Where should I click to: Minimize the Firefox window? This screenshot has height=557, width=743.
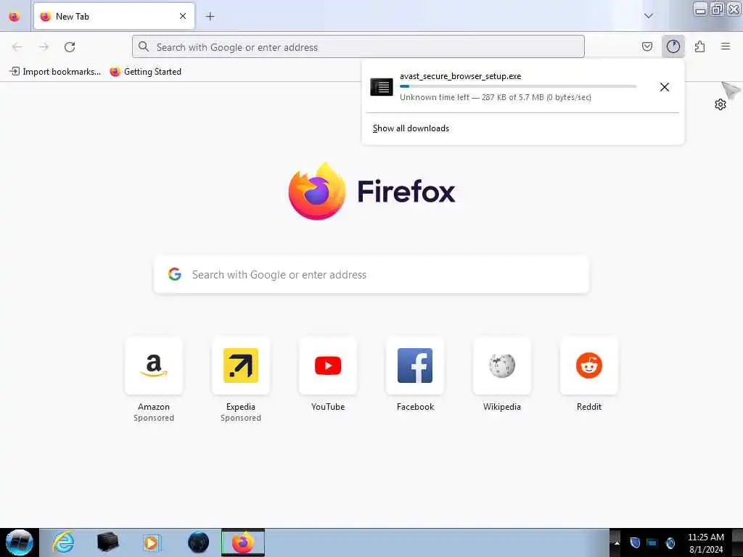pyautogui.click(x=701, y=9)
